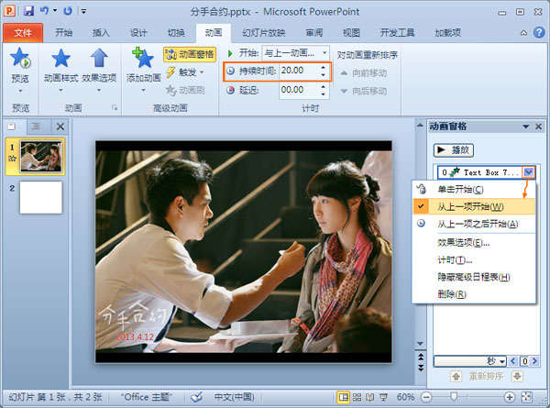The image size is (550, 408).
Task: Switch to the Slide Show (幻灯片放映) tab
Action: coord(264,33)
